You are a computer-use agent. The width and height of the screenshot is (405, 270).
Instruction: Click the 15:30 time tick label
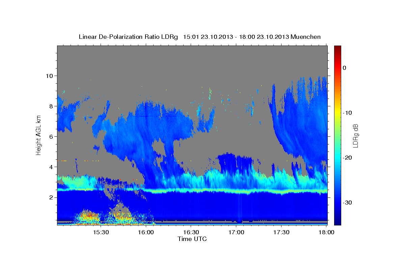101,233
